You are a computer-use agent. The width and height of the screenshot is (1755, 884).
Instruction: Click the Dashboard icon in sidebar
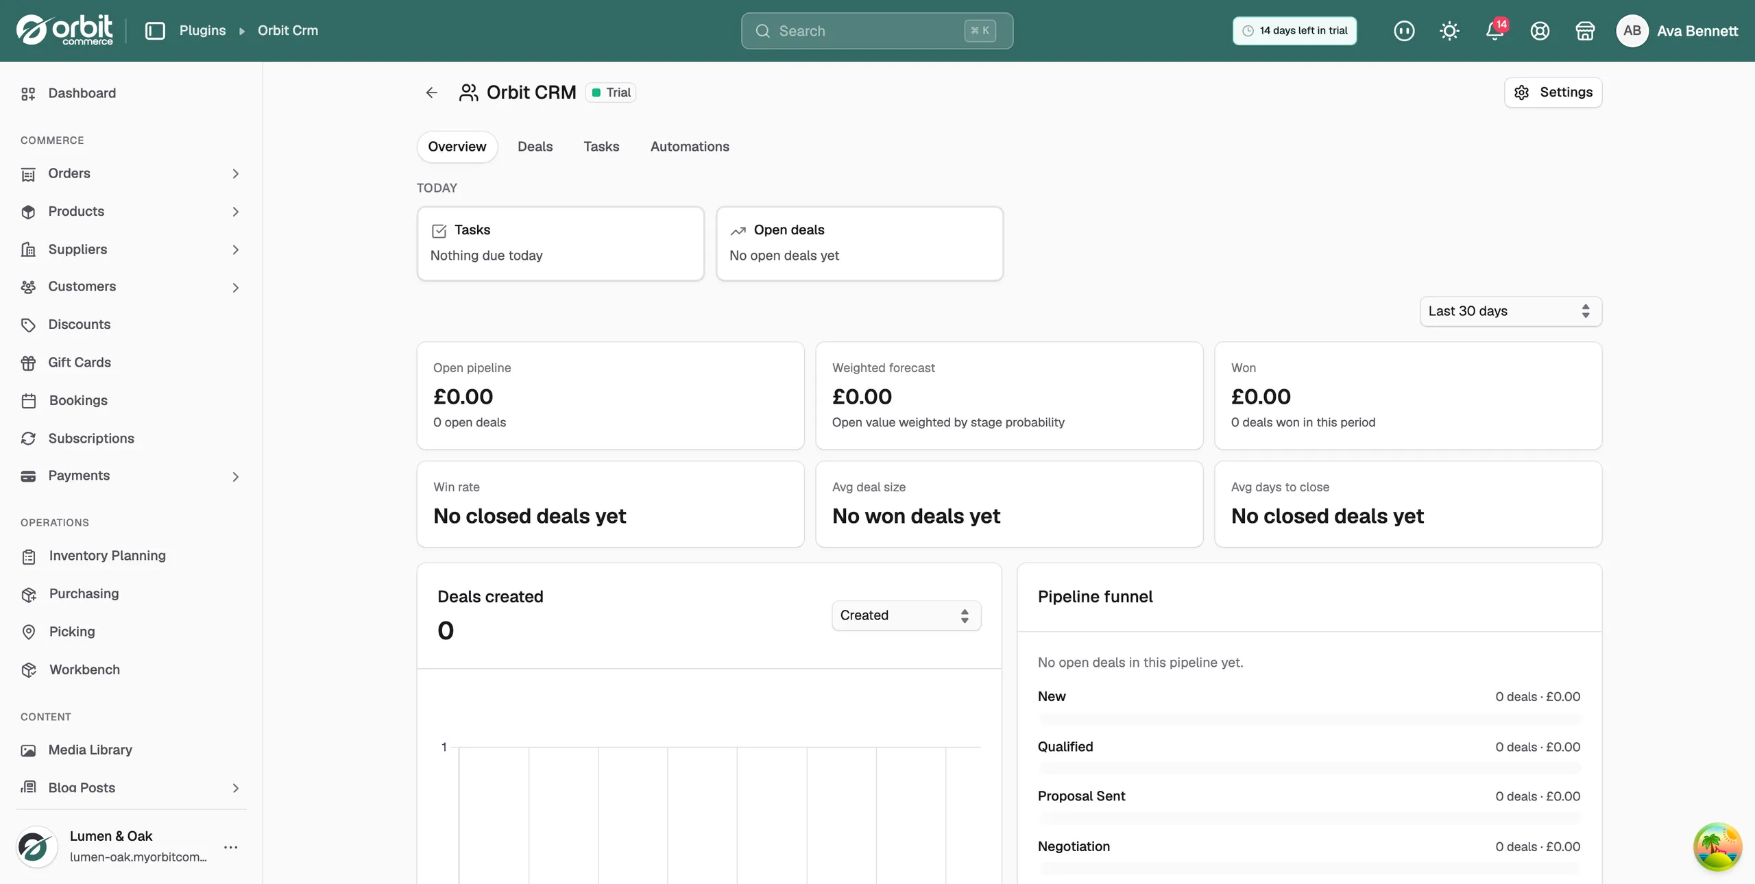point(28,94)
